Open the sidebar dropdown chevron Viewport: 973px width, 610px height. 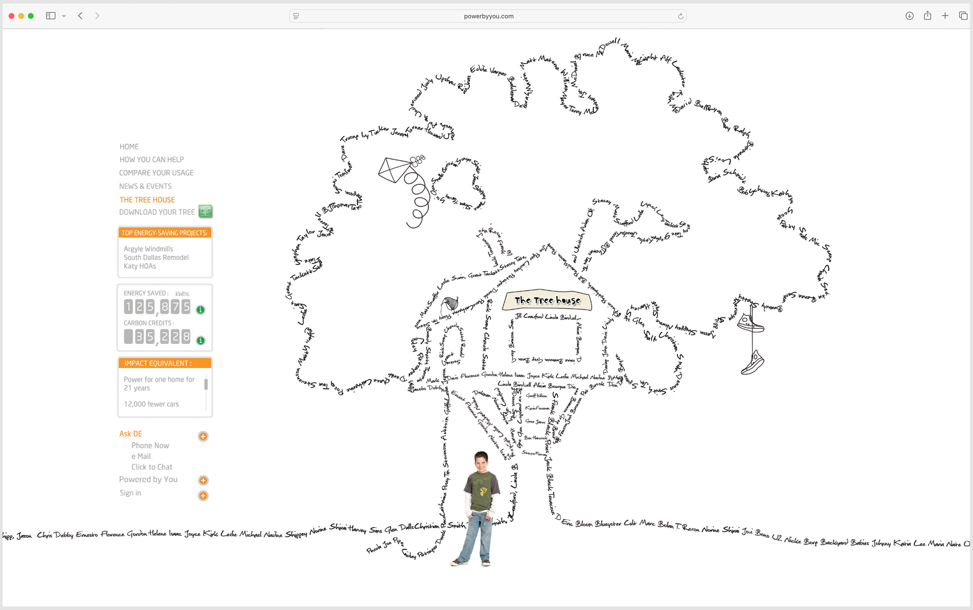pyautogui.click(x=64, y=16)
